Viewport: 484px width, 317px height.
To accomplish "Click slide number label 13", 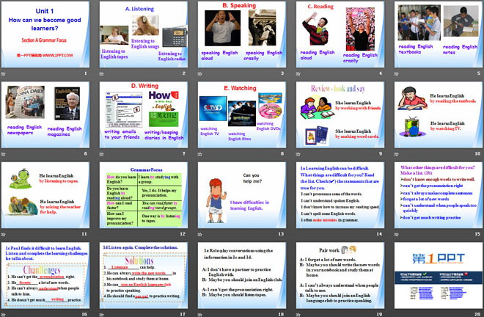I will 281,234.
